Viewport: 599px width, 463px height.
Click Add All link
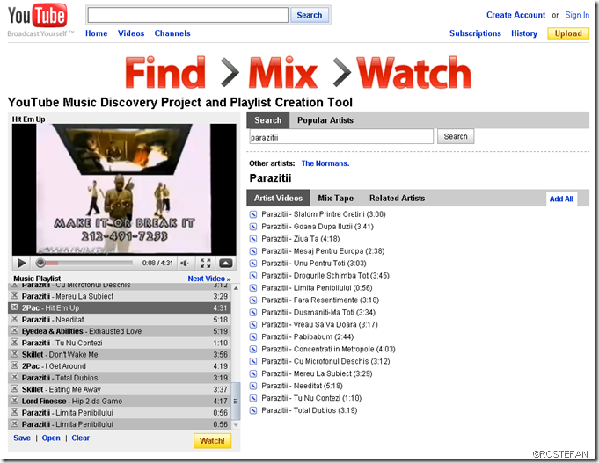[x=561, y=199]
